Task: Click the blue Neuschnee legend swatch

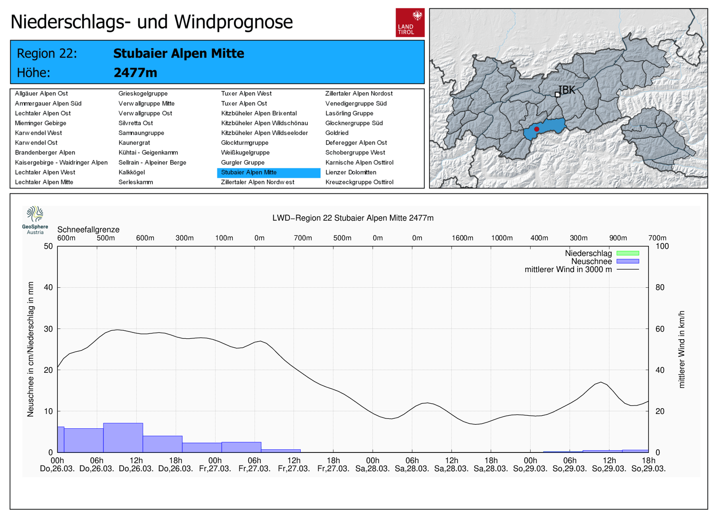Action: 627,261
